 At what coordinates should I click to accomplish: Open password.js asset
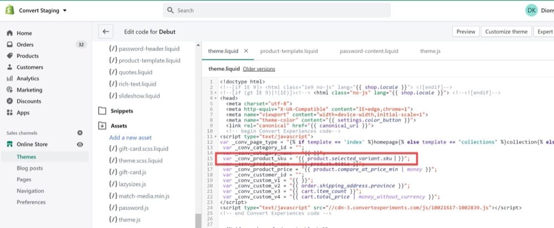click(x=129, y=208)
